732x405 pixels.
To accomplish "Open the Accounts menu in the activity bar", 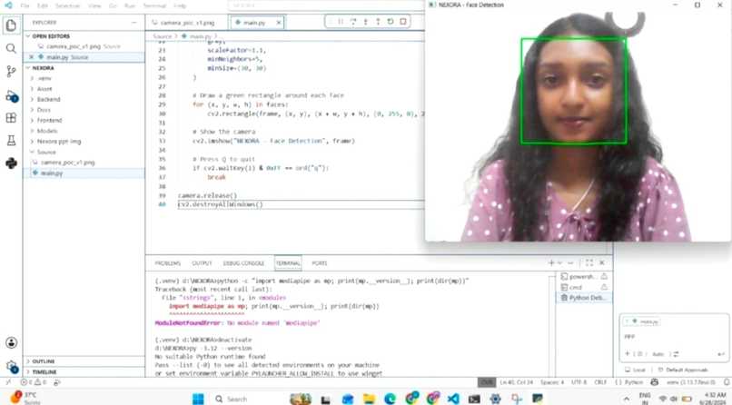I will 11,342.
